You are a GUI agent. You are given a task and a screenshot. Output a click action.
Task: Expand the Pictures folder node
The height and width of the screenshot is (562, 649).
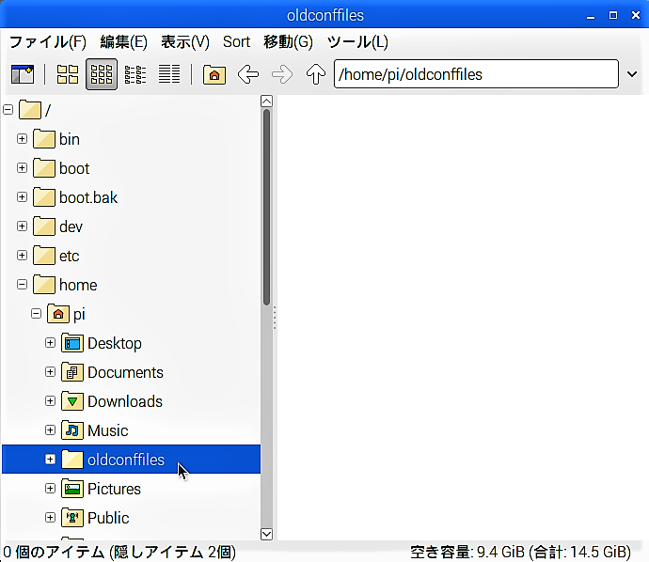pyautogui.click(x=50, y=489)
